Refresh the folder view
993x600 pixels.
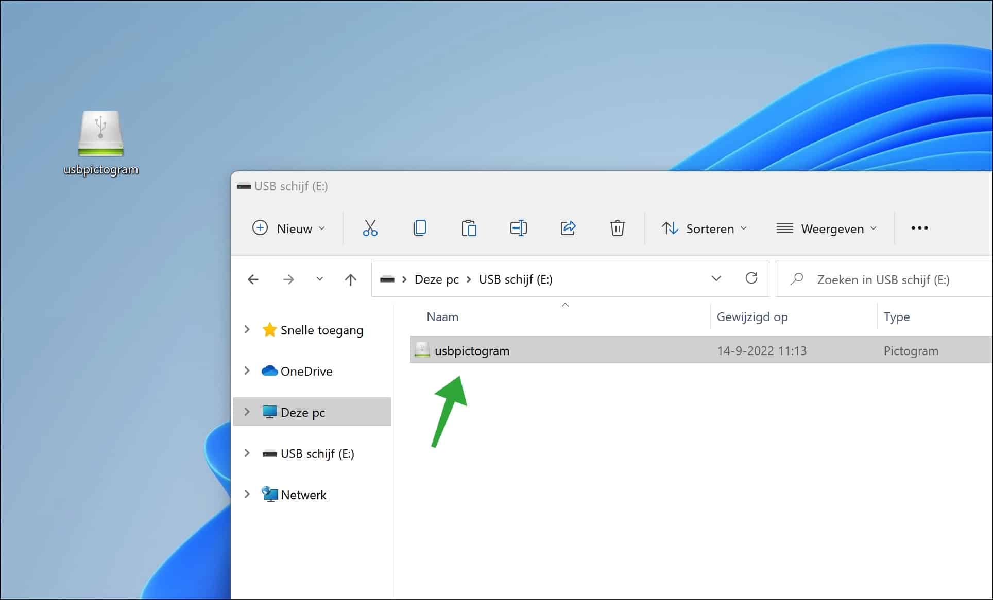(751, 278)
